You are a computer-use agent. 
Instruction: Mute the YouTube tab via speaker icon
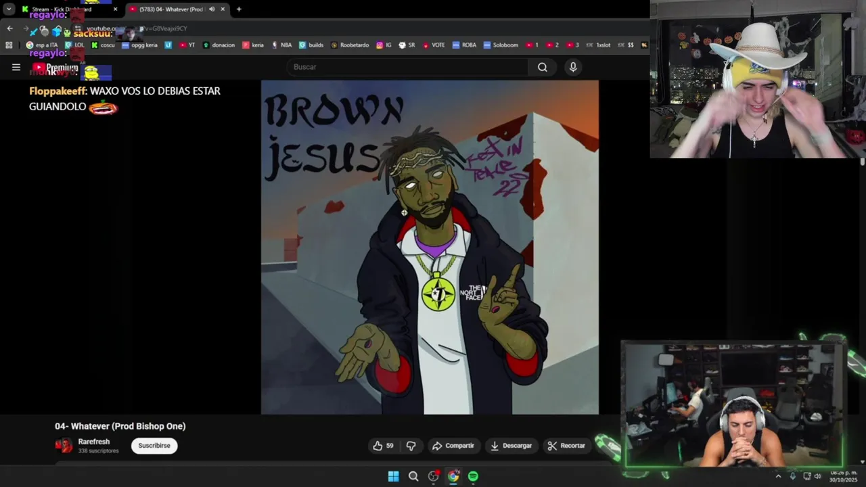coord(212,9)
